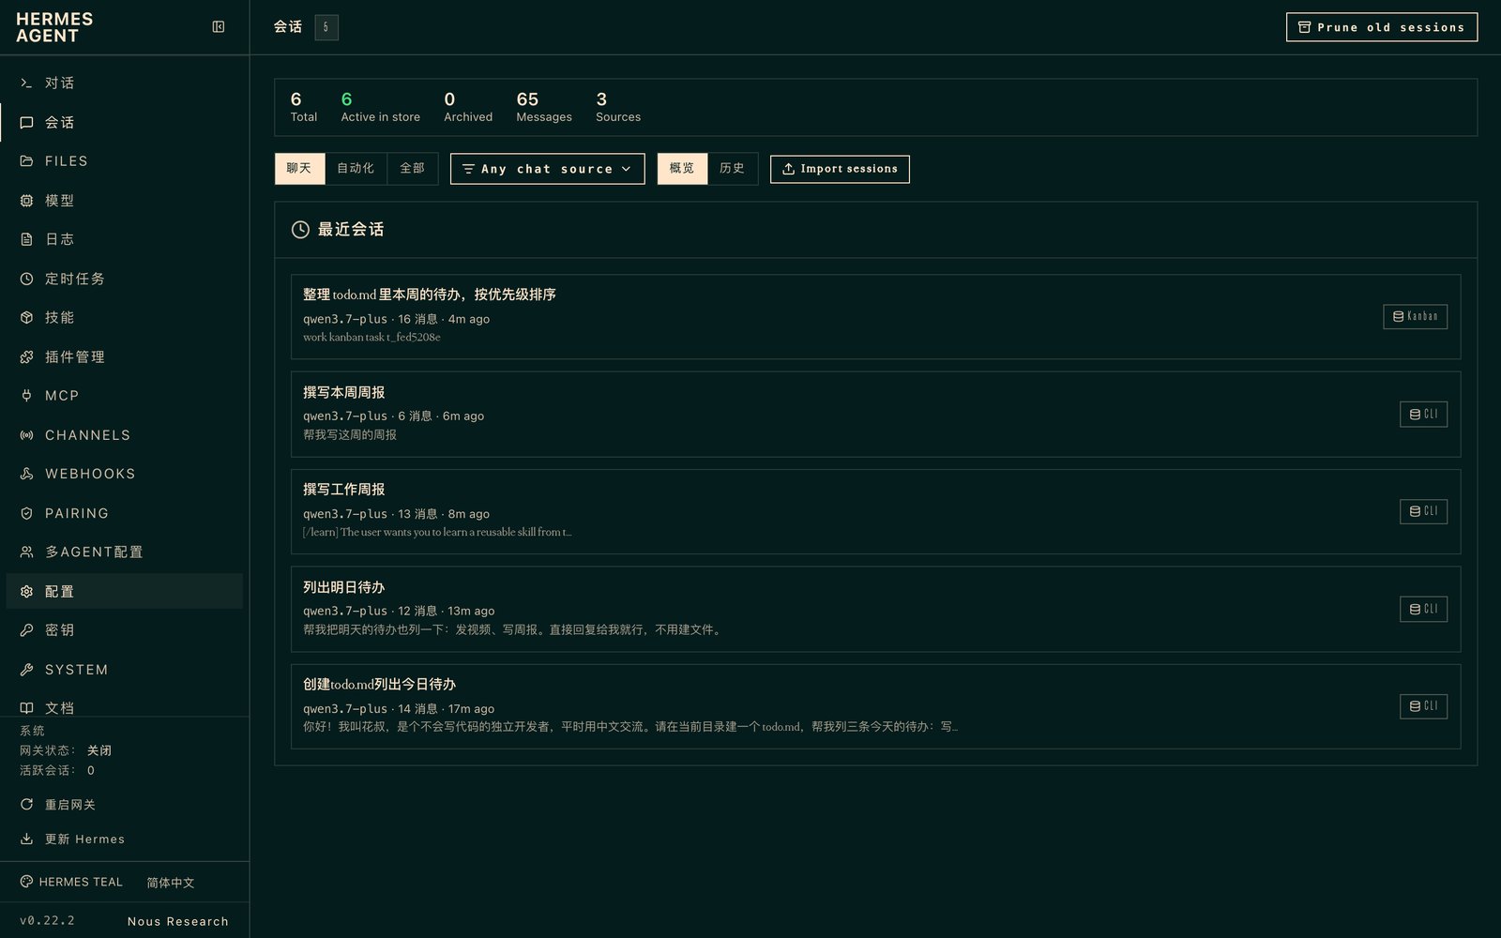The image size is (1501, 938).
Task: Click the Import sessions button
Action: click(840, 169)
